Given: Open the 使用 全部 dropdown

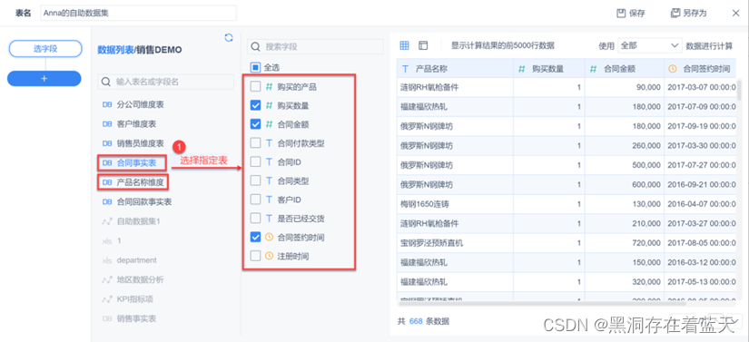Looking at the screenshot, I should (x=650, y=45).
